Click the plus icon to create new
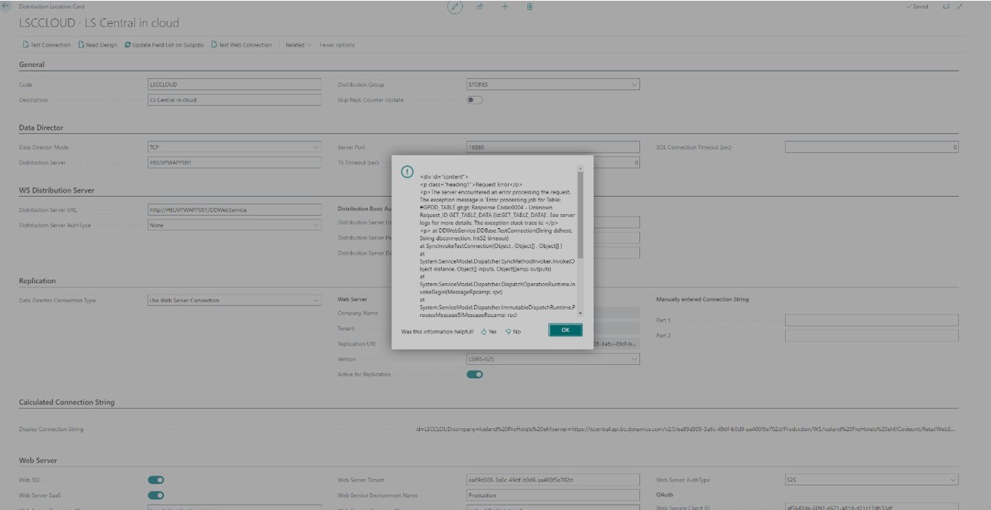The width and height of the screenshot is (991, 510). coord(505,7)
